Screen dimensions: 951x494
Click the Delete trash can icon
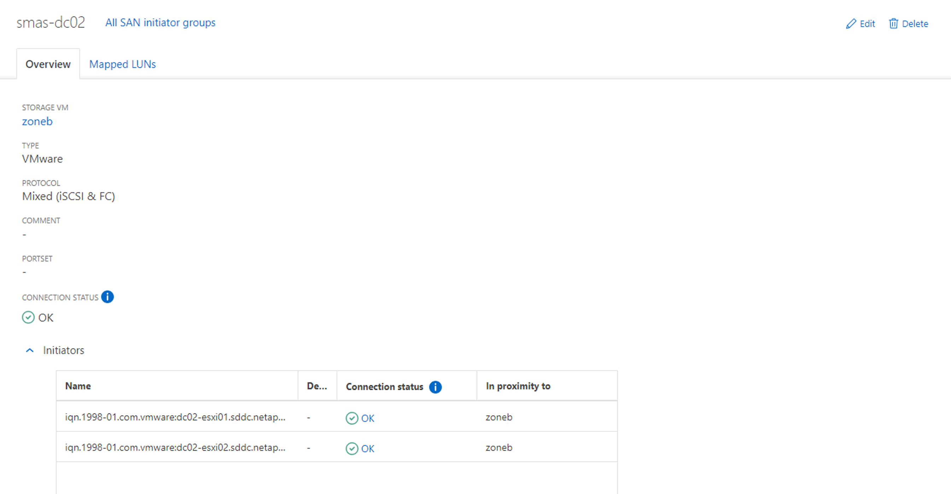(x=893, y=24)
